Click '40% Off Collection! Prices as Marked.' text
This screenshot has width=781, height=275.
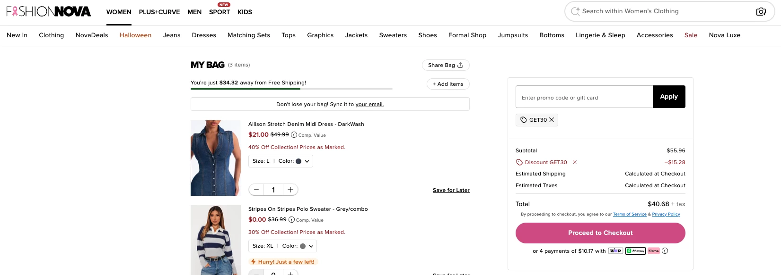297,147
